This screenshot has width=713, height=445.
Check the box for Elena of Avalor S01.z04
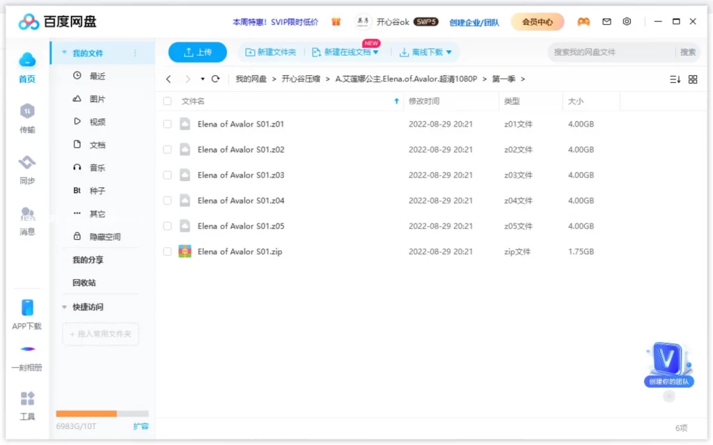coord(167,200)
